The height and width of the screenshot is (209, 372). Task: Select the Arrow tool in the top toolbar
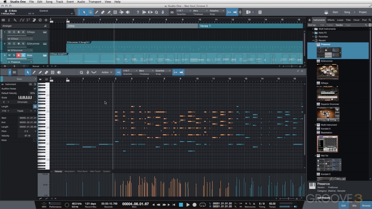click(x=84, y=12)
